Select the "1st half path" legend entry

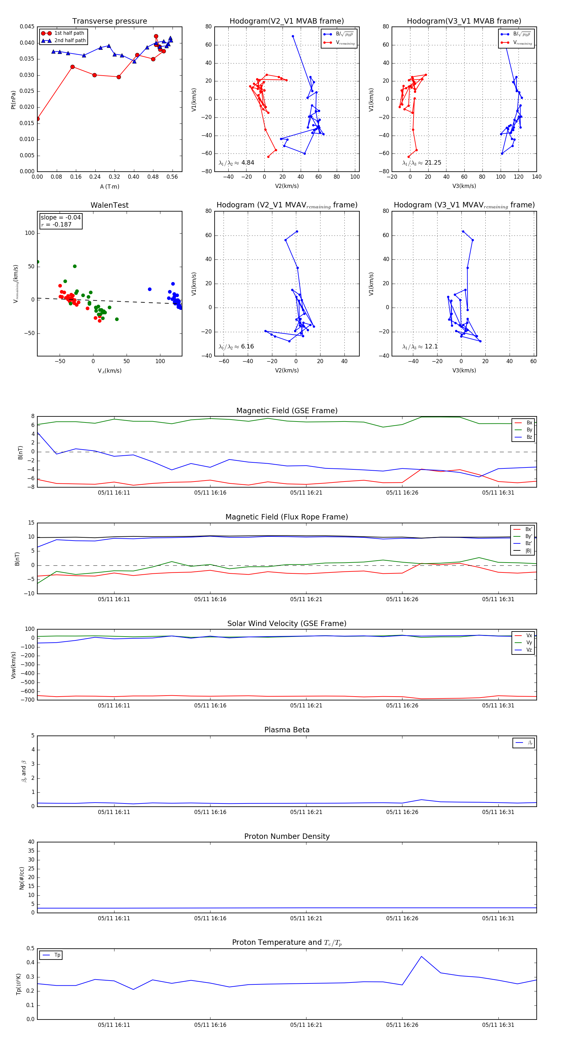(x=63, y=33)
